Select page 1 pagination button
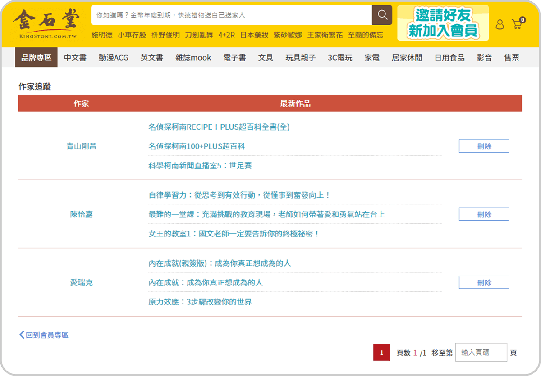This screenshot has height=376, width=541. coord(381,353)
